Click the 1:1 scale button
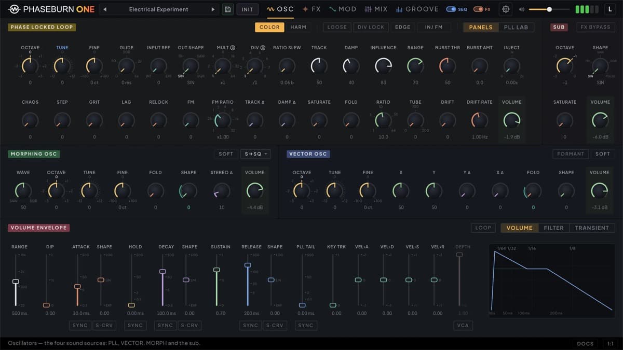 [611, 344]
